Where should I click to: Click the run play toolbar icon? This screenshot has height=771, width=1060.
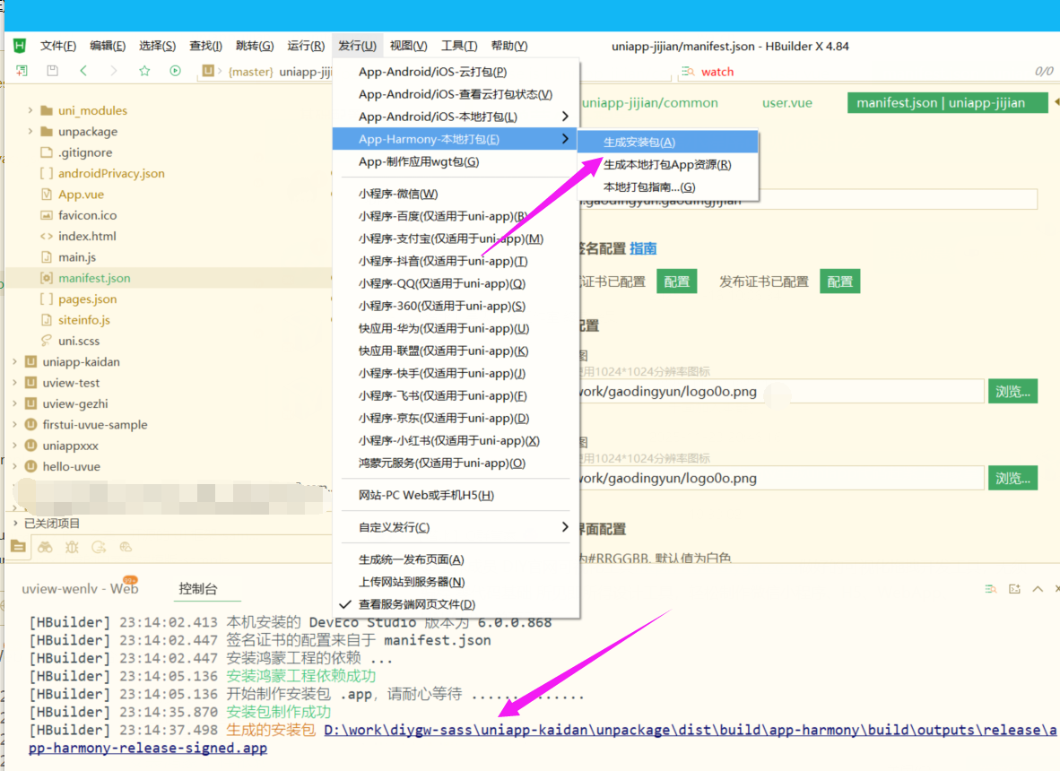click(x=175, y=70)
